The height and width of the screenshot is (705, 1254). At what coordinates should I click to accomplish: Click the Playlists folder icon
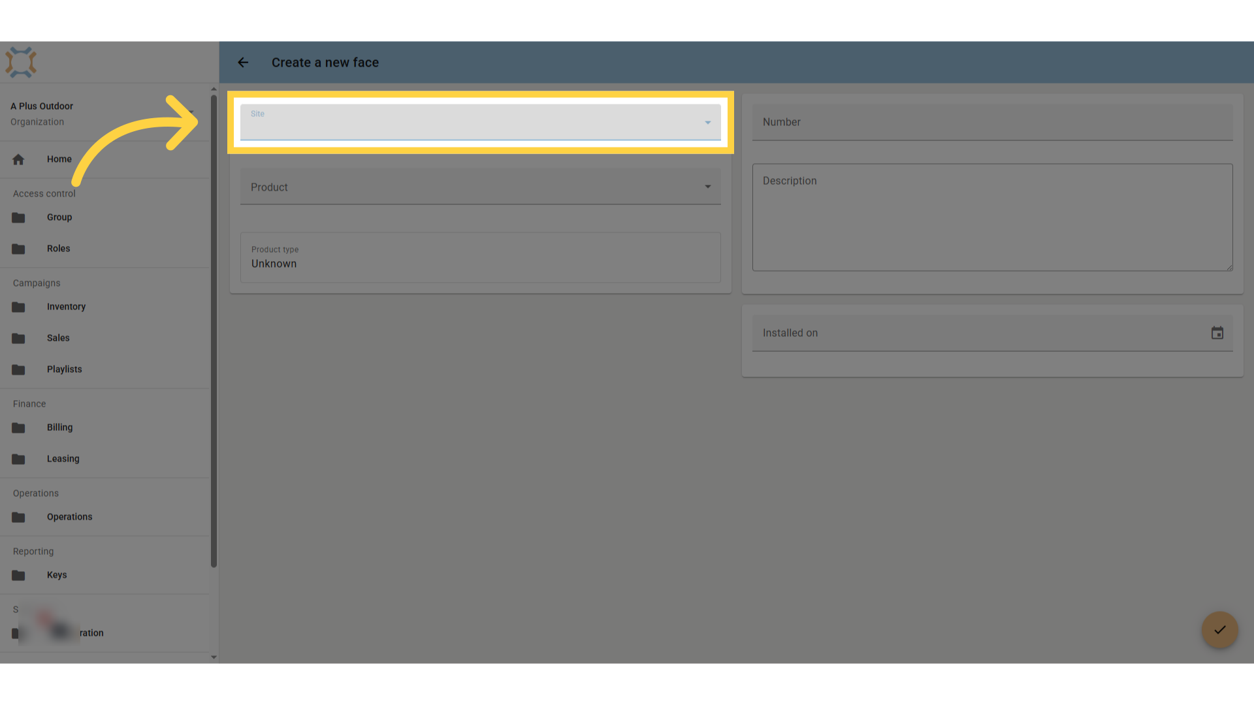click(x=18, y=369)
